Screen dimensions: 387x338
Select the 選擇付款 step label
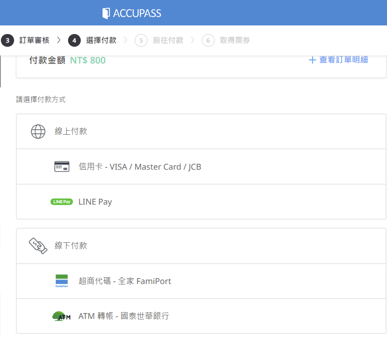click(x=101, y=40)
